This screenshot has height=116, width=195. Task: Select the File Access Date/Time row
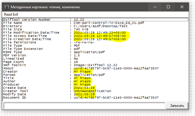(x=95, y=36)
